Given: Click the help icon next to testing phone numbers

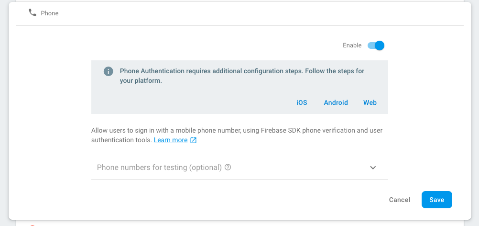Looking at the screenshot, I should click(228, 168).
